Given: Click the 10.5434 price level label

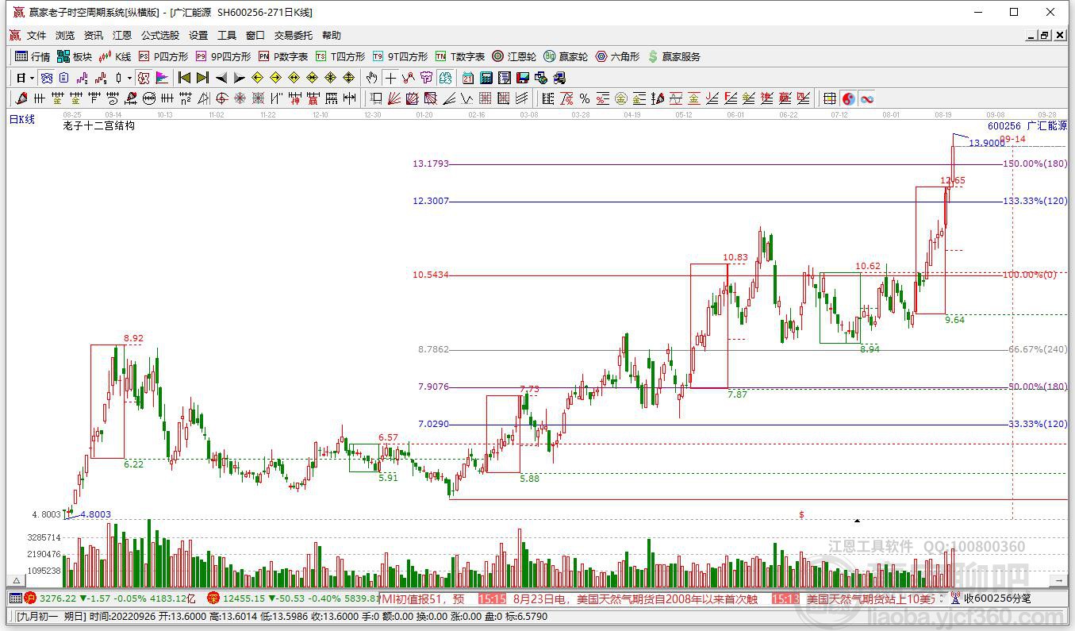Looking at the screenshot, I should (431, 275).
